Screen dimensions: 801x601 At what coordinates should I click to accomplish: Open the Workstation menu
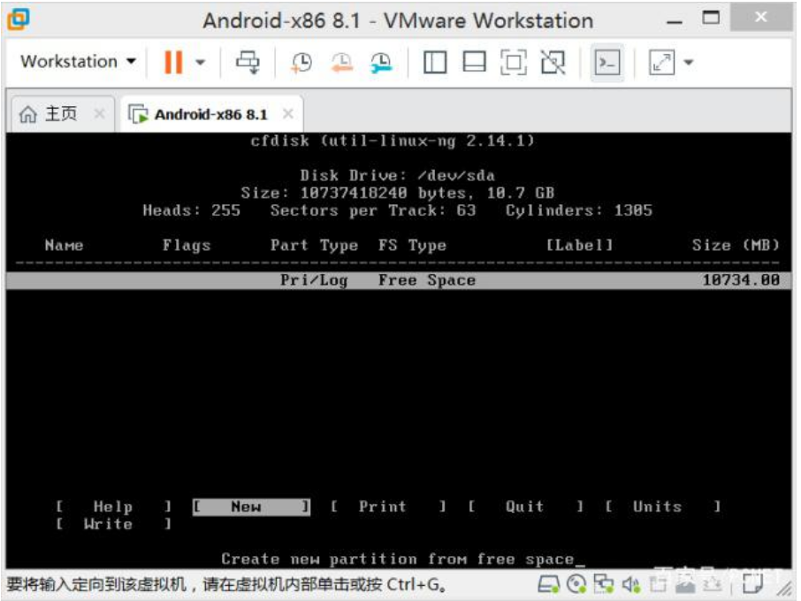tap(78, 62)
